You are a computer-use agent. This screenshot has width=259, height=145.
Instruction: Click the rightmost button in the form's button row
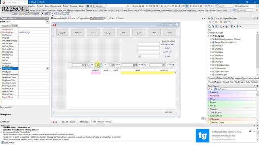169,33
